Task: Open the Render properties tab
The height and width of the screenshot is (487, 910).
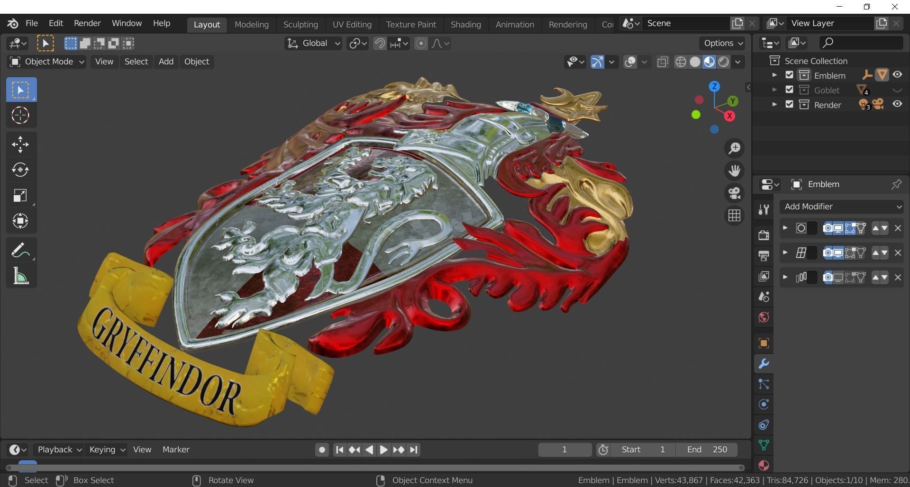Action: (x=764, y=235)
